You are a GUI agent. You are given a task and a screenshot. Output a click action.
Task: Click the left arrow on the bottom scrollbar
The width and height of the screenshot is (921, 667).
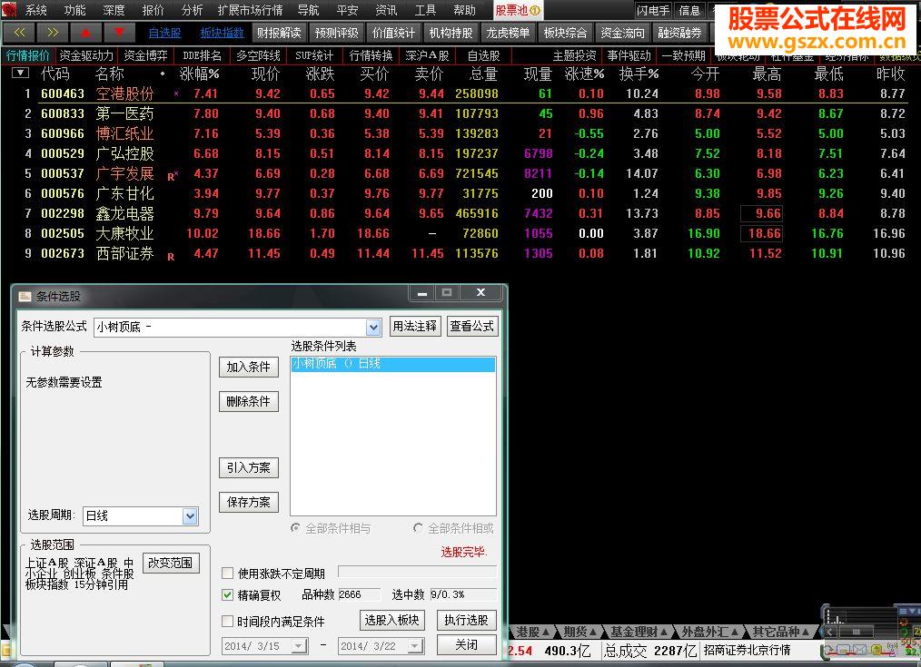click(x=829, y=632)
